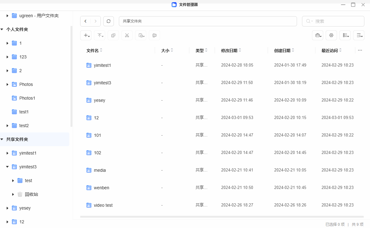
Task: Collapse sidebar yimitest3 shared folder arrow
Action: (7, 167)
